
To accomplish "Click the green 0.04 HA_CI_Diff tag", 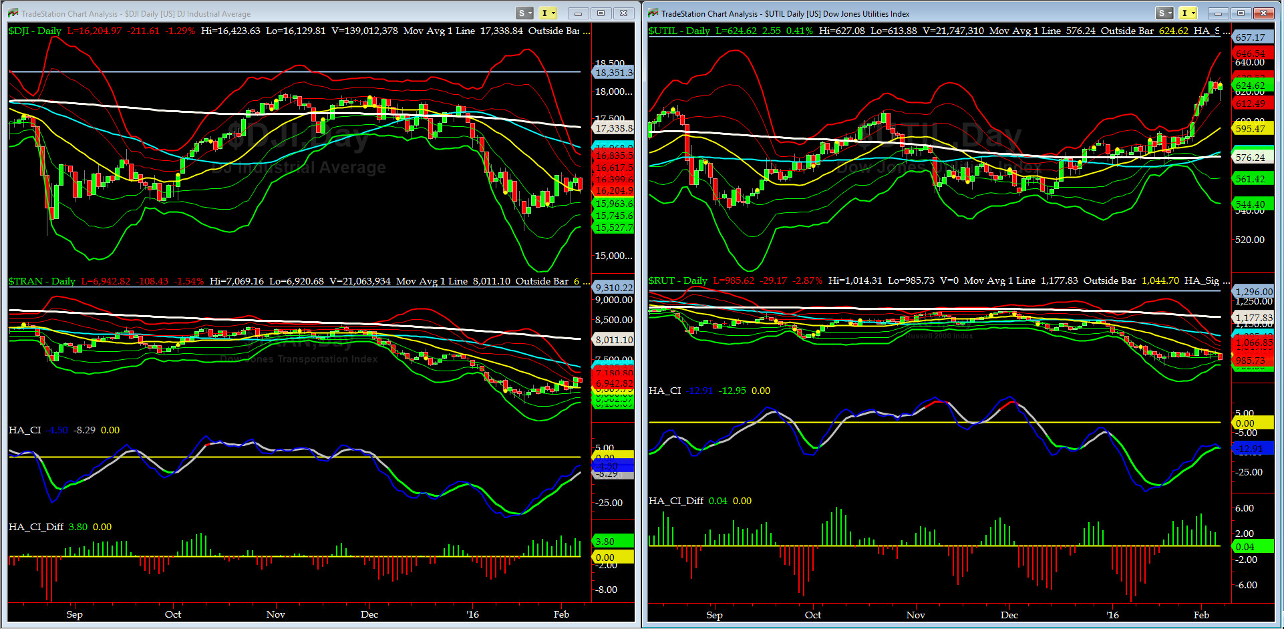I will pyautogui.click(x=1253, y=547).
